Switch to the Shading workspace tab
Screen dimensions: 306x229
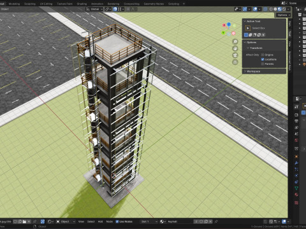tap(82, 4)
